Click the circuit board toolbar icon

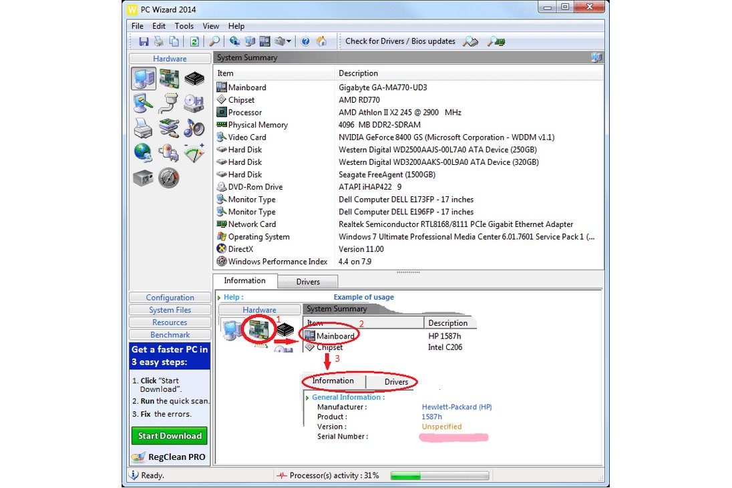pos(264,41)
